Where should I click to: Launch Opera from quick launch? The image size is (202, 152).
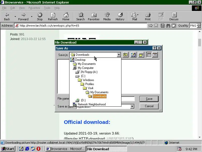coord(38,149)
